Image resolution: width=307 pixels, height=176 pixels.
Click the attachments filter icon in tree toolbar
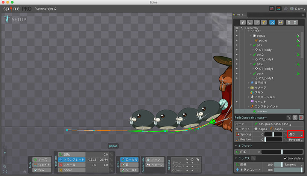pos(257,22)
